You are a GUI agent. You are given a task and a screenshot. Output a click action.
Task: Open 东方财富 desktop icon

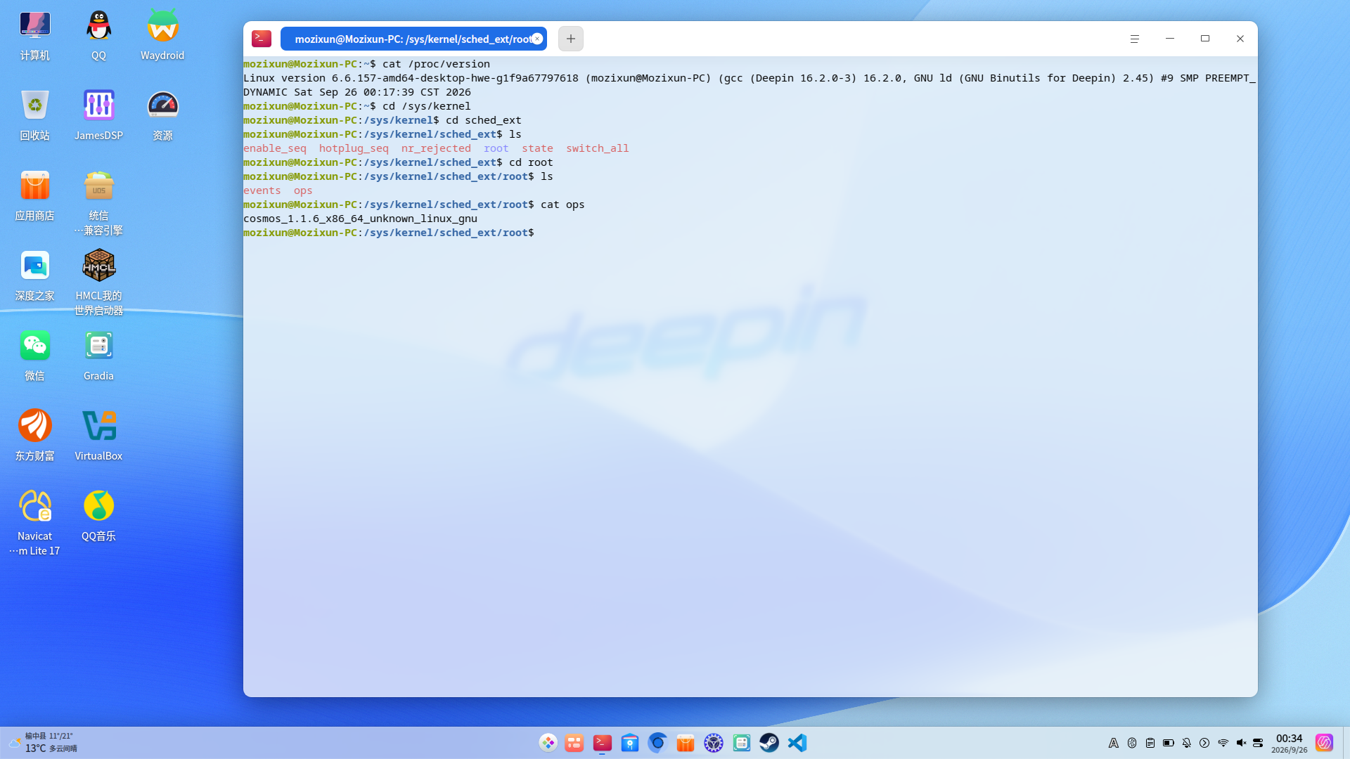click(x=34, y=427)
